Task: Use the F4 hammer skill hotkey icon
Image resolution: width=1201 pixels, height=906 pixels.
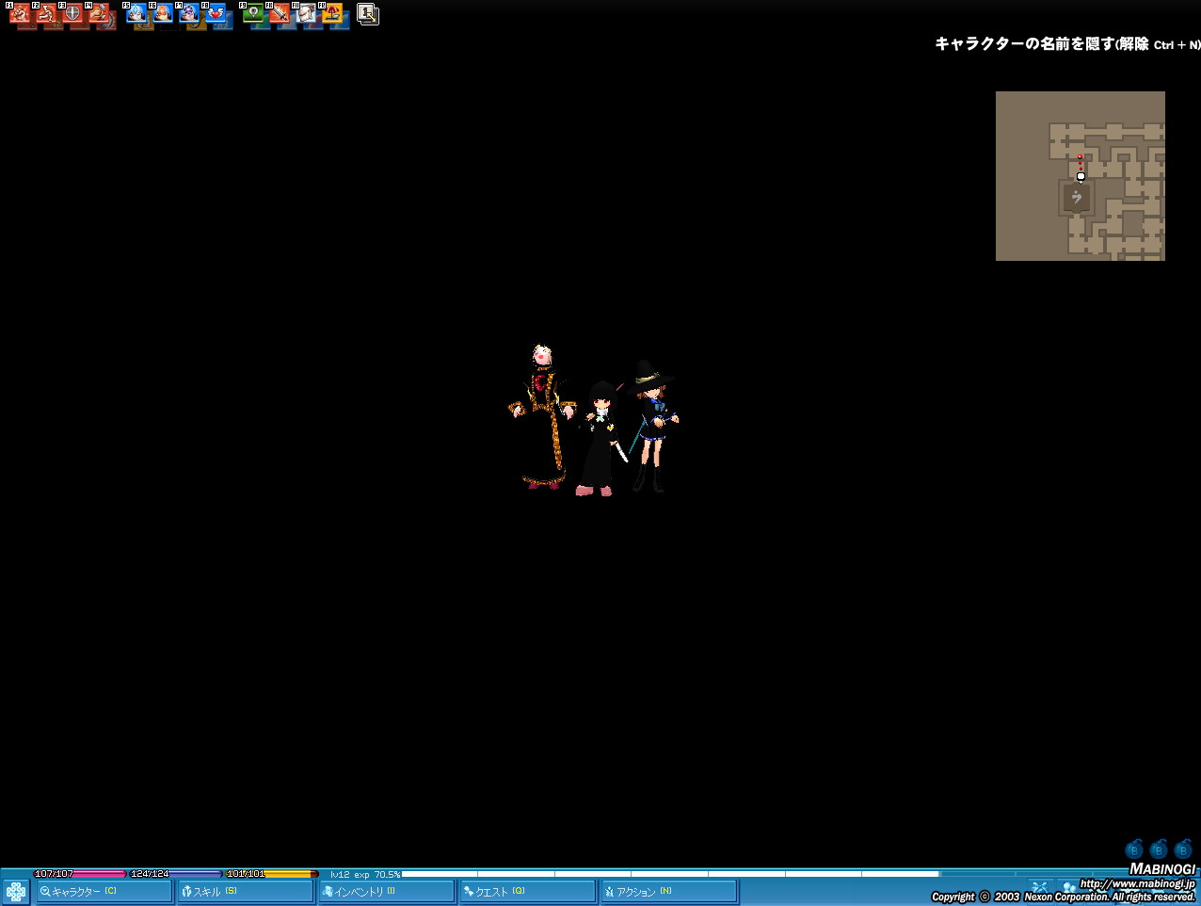Action: (100, 14)
